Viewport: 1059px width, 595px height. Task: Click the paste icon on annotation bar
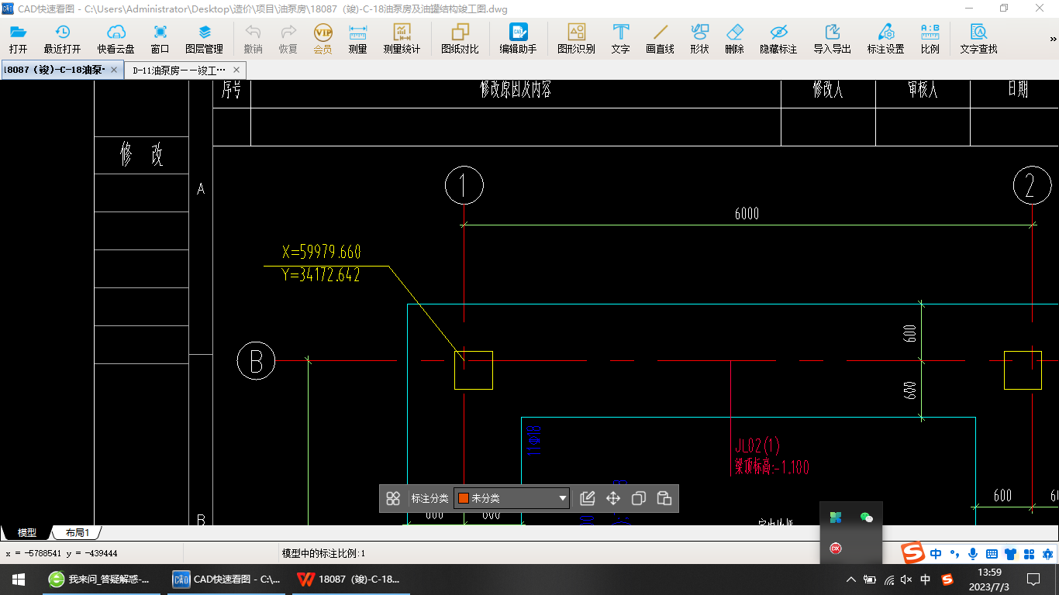pyautogui.click(x=664, y=498)
